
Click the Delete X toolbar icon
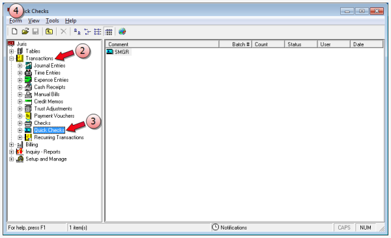[x=64, y=32]
